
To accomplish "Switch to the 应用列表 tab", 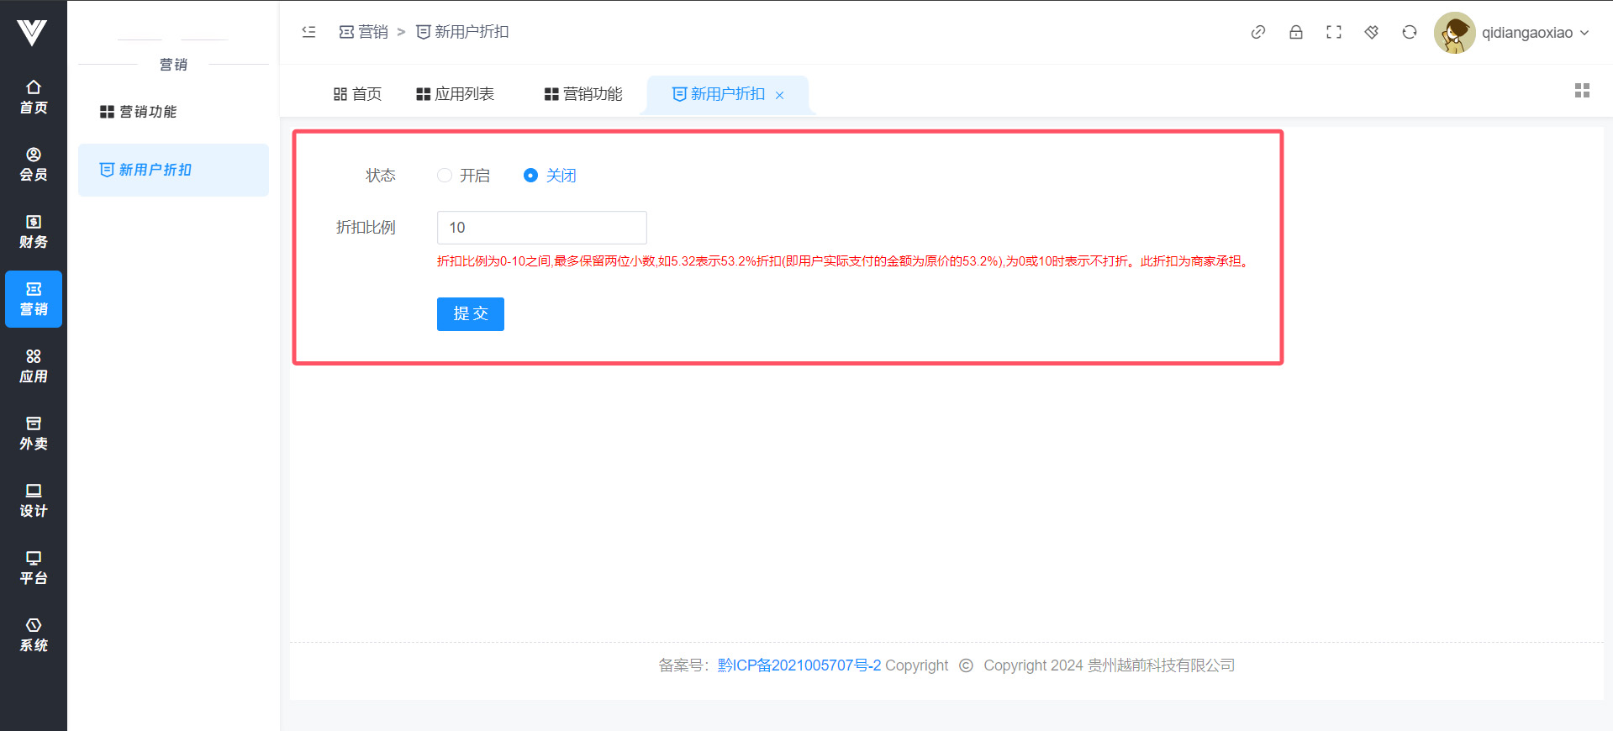I will click(456, 94).
